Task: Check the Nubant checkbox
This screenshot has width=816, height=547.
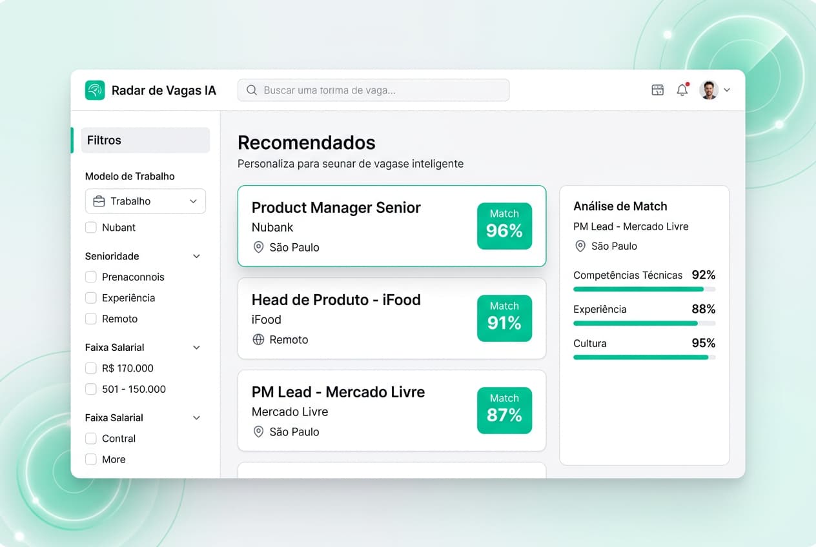Action: point(90,227)
